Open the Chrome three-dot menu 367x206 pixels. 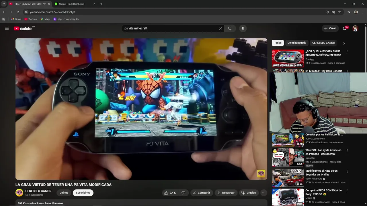pos(363,12)
